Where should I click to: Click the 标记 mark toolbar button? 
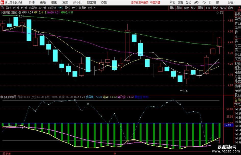215,8
